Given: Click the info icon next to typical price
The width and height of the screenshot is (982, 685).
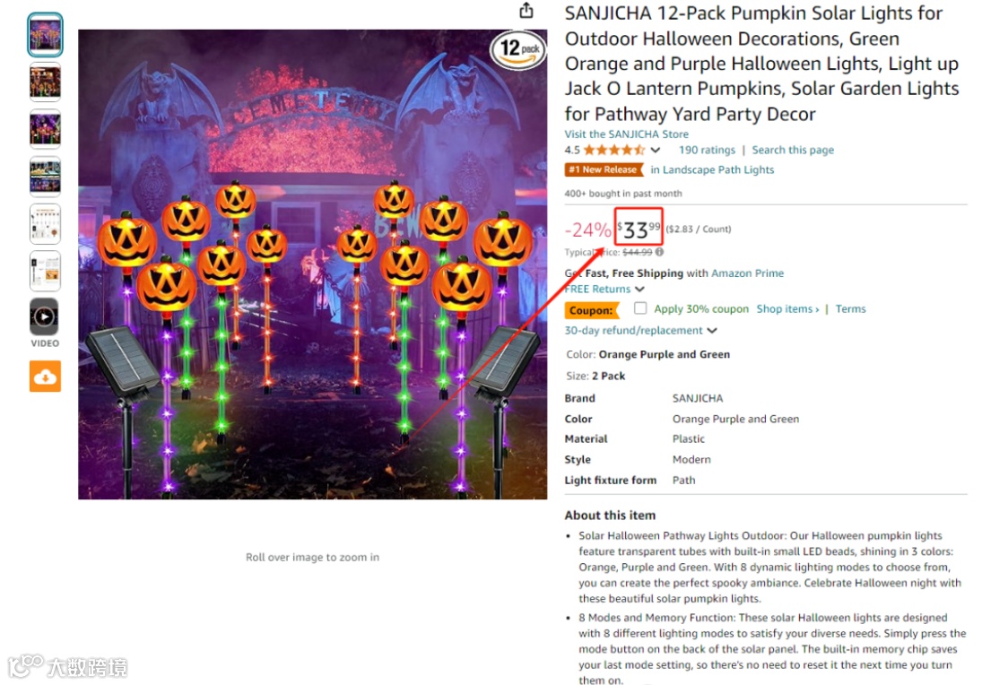Looking at the screenshot, I should point(659,252).
